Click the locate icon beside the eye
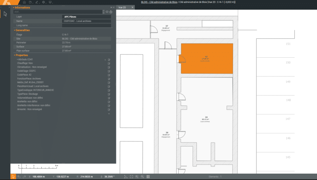317x180 pixels. coord(111,12)
